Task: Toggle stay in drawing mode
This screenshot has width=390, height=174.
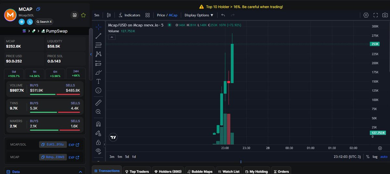Action: pos(98,133)
